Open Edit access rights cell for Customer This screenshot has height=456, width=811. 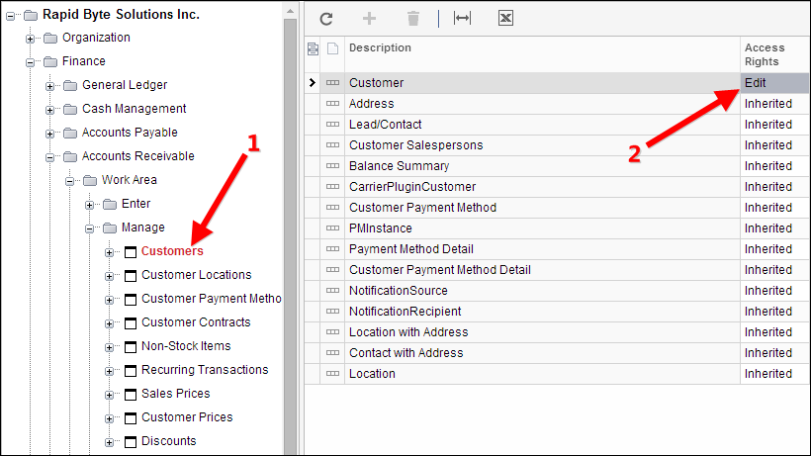point(774,83)
